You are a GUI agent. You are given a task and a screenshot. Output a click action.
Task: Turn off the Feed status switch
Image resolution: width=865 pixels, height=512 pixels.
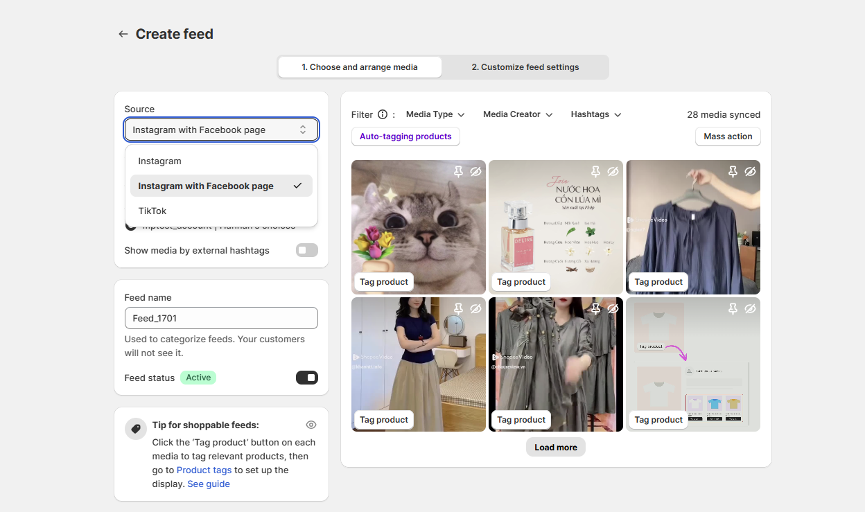306,378
